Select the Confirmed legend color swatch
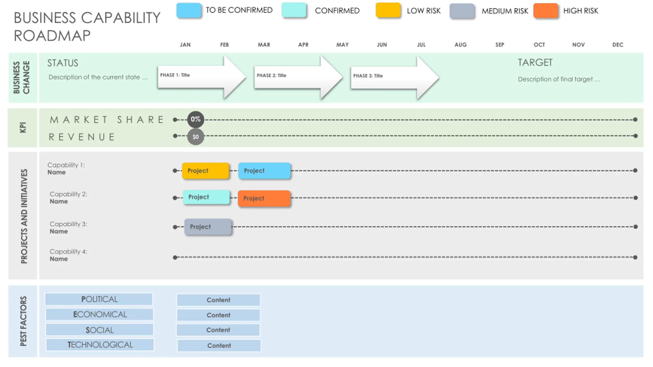Image resolution: width=653 pixels, height=367 pixels. [x=294, y=10]
